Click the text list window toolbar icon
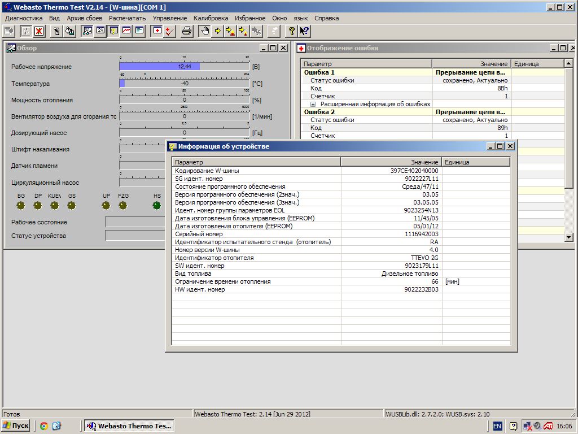The width and height of the screenshot is (578, 434). pos(139,31)
